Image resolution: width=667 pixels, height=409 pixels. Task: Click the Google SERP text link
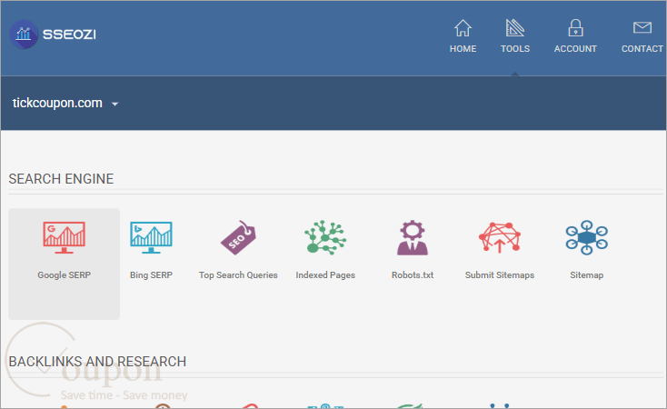click(64, 274)
